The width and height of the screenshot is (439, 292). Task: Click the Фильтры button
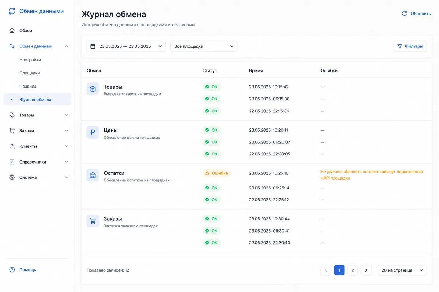point(410,46)
